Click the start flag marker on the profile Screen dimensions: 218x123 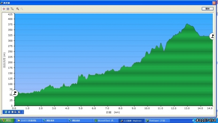point(15,93)
